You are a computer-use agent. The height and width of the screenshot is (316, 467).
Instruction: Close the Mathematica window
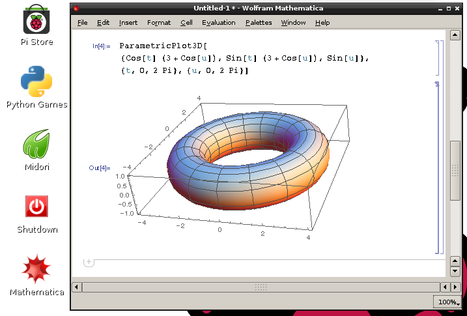click(x=457, y=8)
